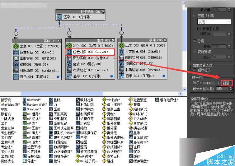The width and height of the screenshot is (235, 166).
Task: Select the 图形实例 001 icon
Action: tap(16, 59)
